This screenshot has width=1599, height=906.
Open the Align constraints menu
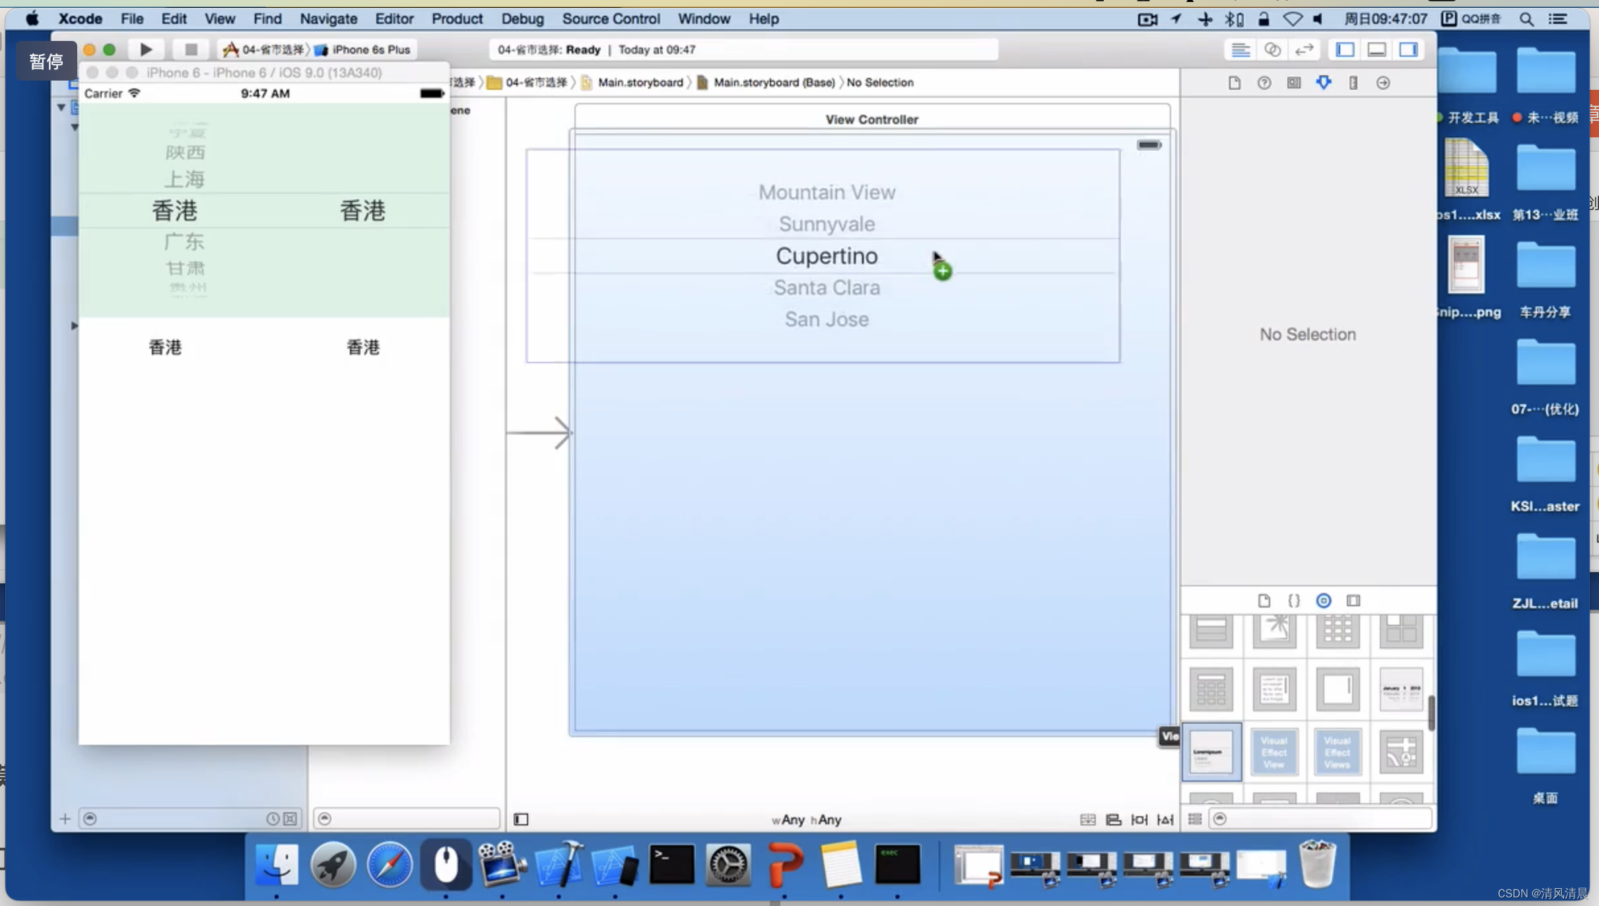[1113, 819]
